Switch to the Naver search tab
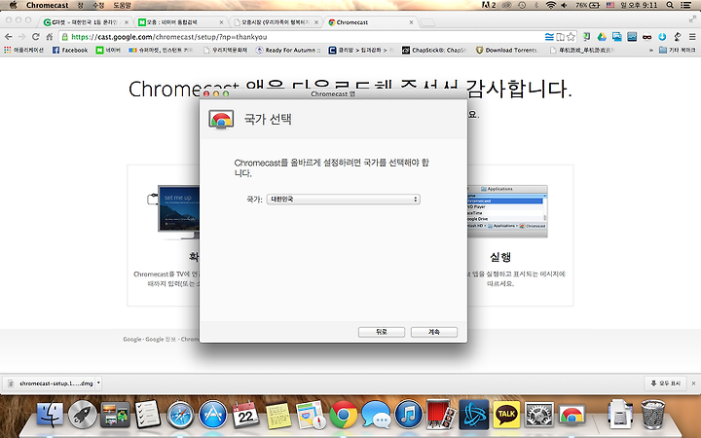 (x=181, y=21)
